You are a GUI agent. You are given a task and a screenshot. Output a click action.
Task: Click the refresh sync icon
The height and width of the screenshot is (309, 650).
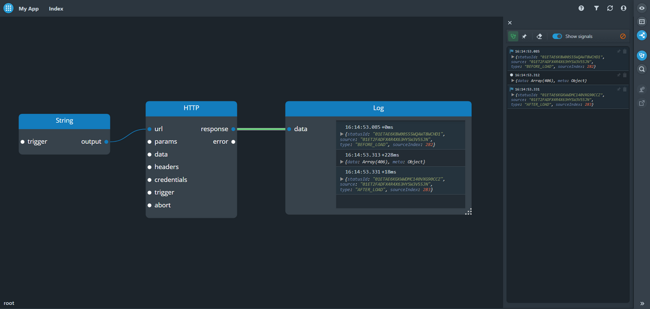click(x=610, y=8)
